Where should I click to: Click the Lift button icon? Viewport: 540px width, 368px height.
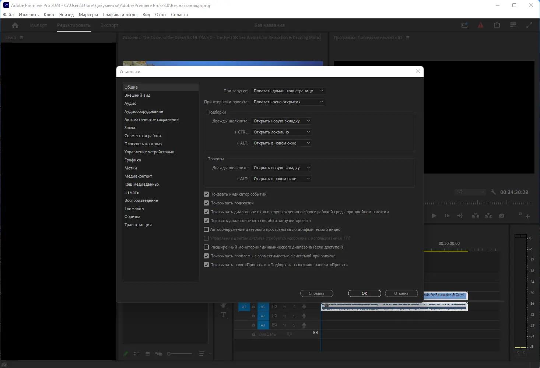pos(476,216)
